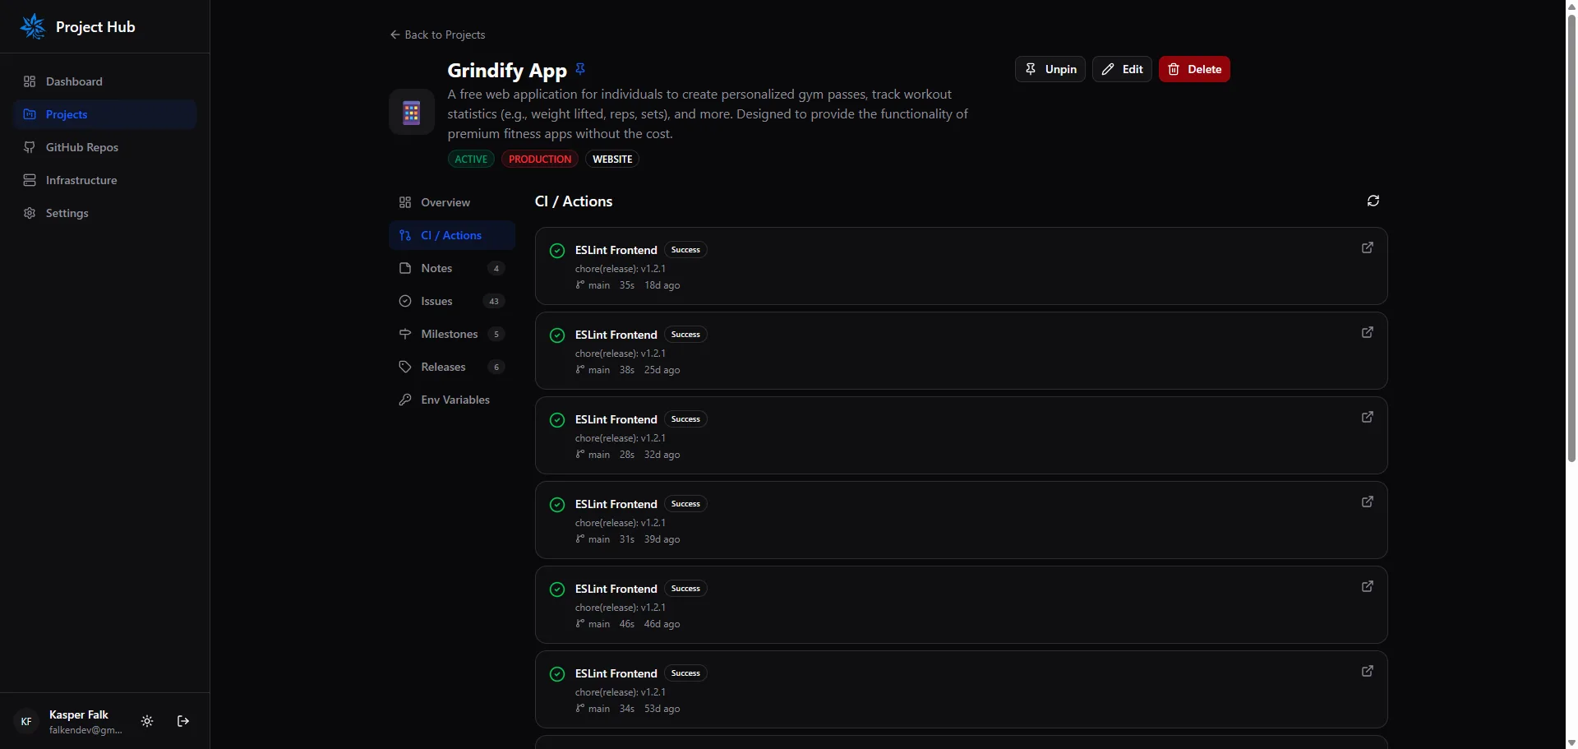Click the Issues count badge 43
Image resolution: width=1578 pixels, height=749 pixels.
click(x=494, y=301)
